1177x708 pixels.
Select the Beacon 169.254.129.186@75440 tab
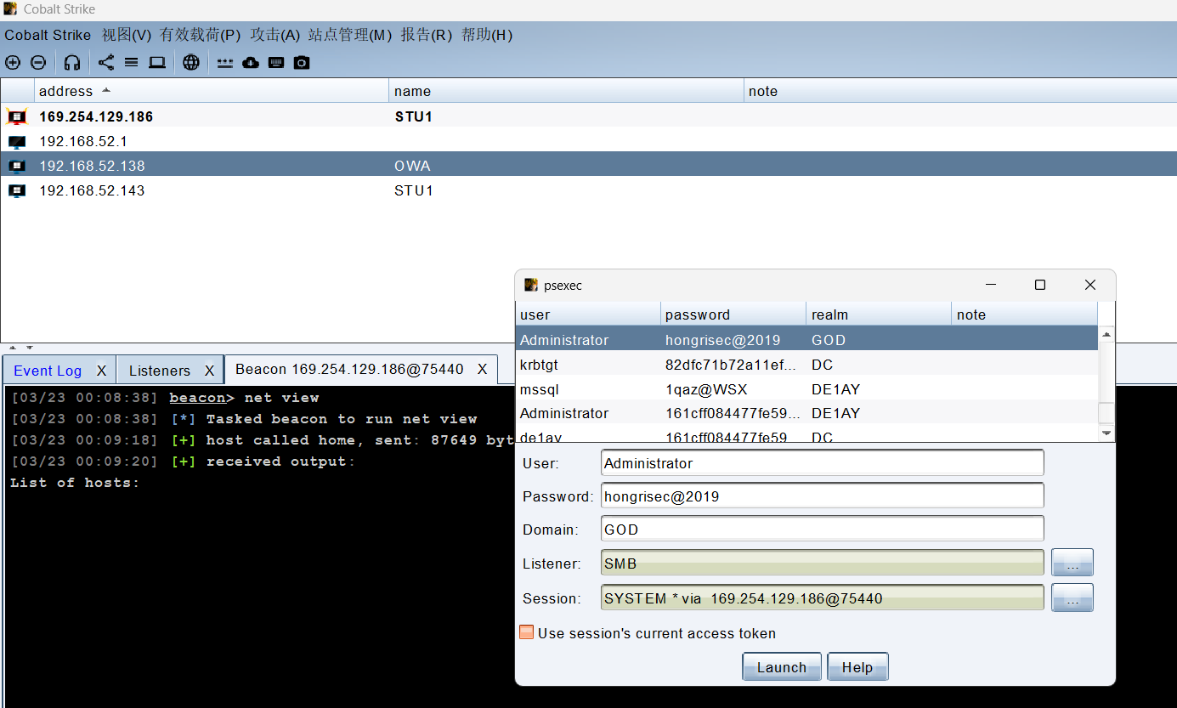349,369
